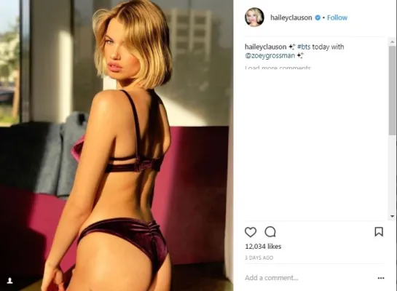This screenshot has width=397, height=291.
Task: Save the post with the bookmark icon
Action: click(379, 231)
